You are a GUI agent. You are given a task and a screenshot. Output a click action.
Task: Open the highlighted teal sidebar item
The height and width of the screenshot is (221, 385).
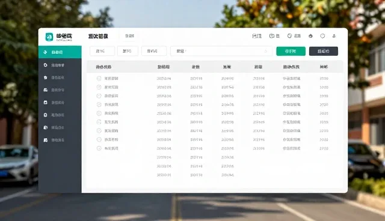tap(60, 52)
